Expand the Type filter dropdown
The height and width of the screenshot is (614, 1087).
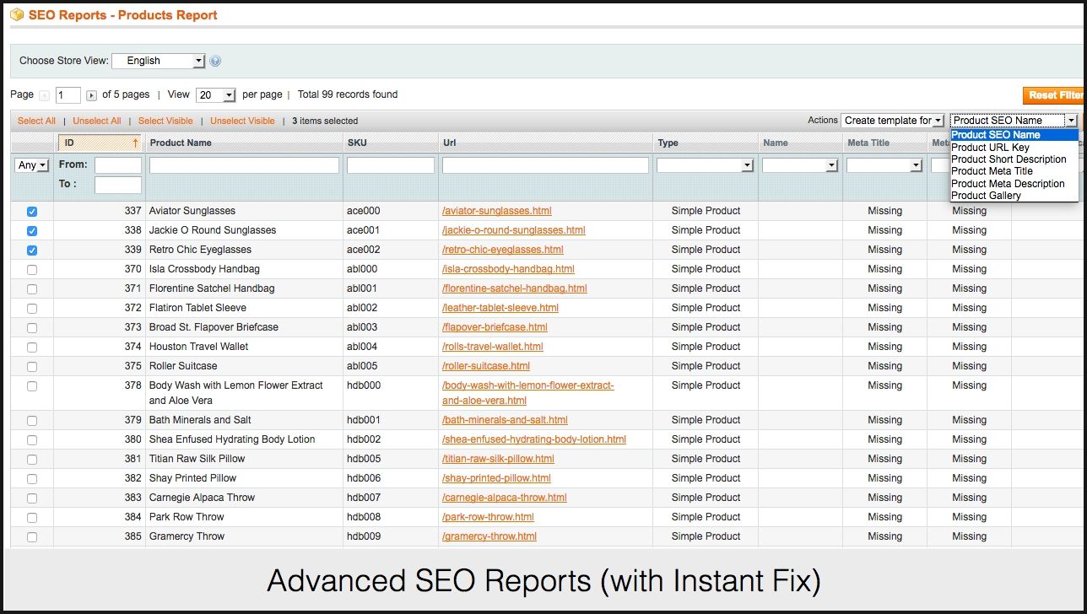pos(705,165)
